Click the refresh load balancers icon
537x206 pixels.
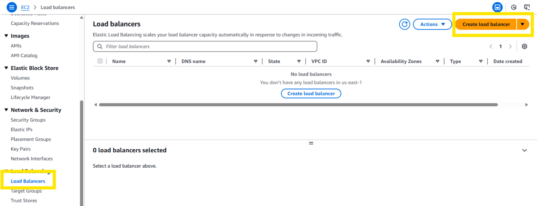(405, 24)
